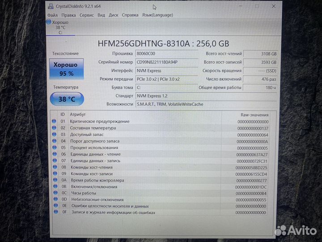The height and width of the screenshot is (242, 322).
Task: Open the Сервис menu
Action: (86, 15)
